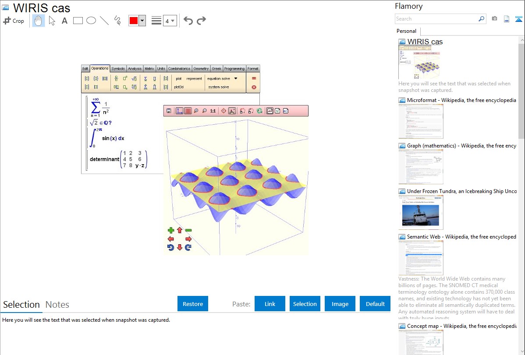The image size is (525, 355).
Task: Toggle the axes display in plot toolbar
Action: (180, 111)
